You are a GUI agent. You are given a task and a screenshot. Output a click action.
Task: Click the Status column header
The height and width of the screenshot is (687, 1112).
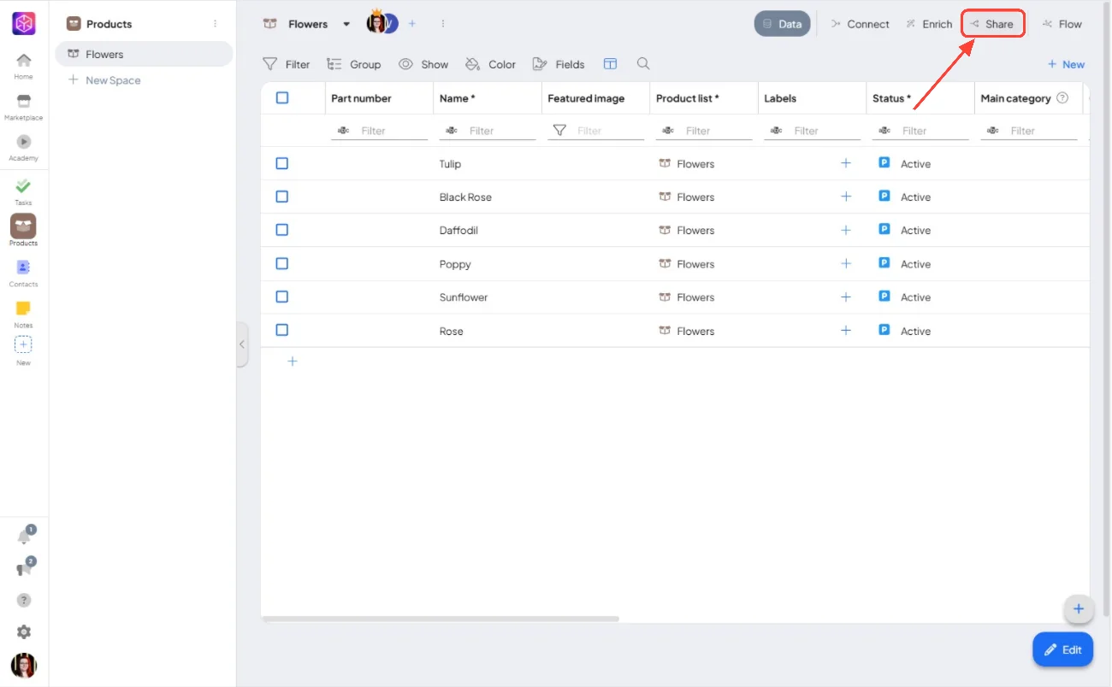click(891, 98)
